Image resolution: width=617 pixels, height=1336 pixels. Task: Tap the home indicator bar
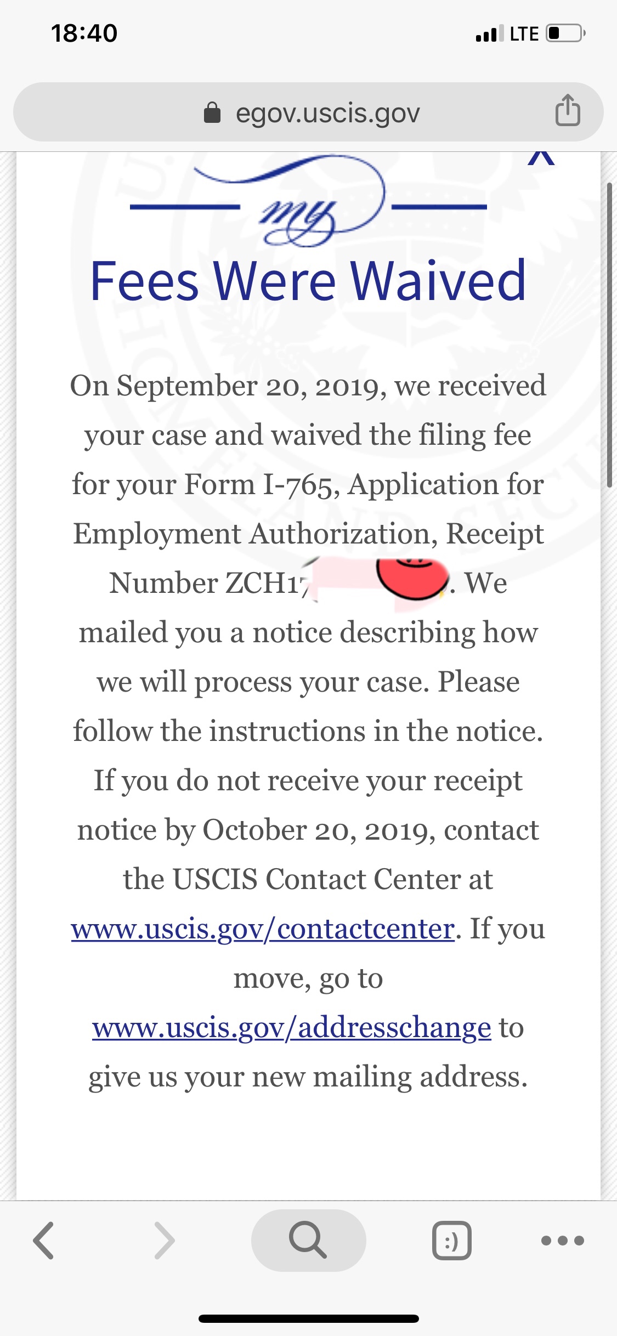tap(308, 1319)
